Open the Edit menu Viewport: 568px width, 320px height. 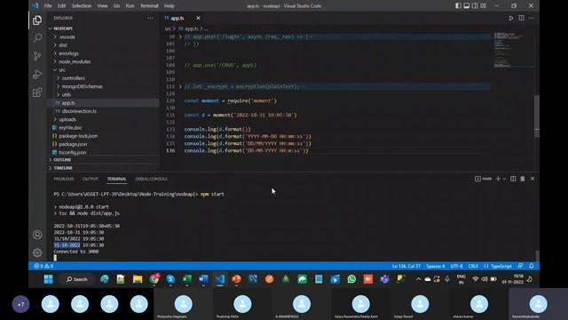point(61,6)
